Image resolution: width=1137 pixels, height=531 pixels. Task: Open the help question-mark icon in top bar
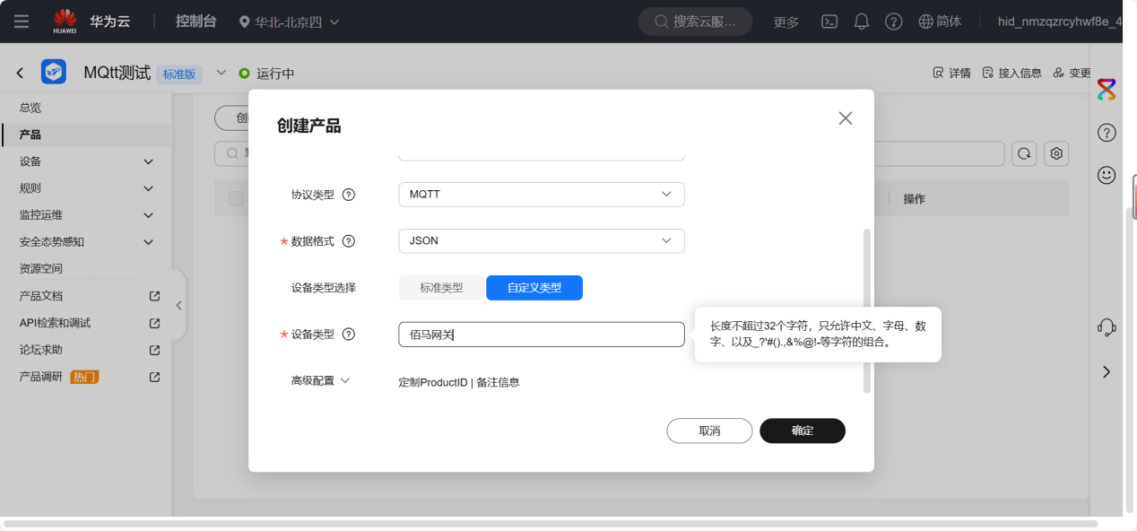click(893, 22)
